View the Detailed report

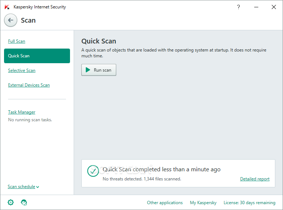click(x=255, y=179)
